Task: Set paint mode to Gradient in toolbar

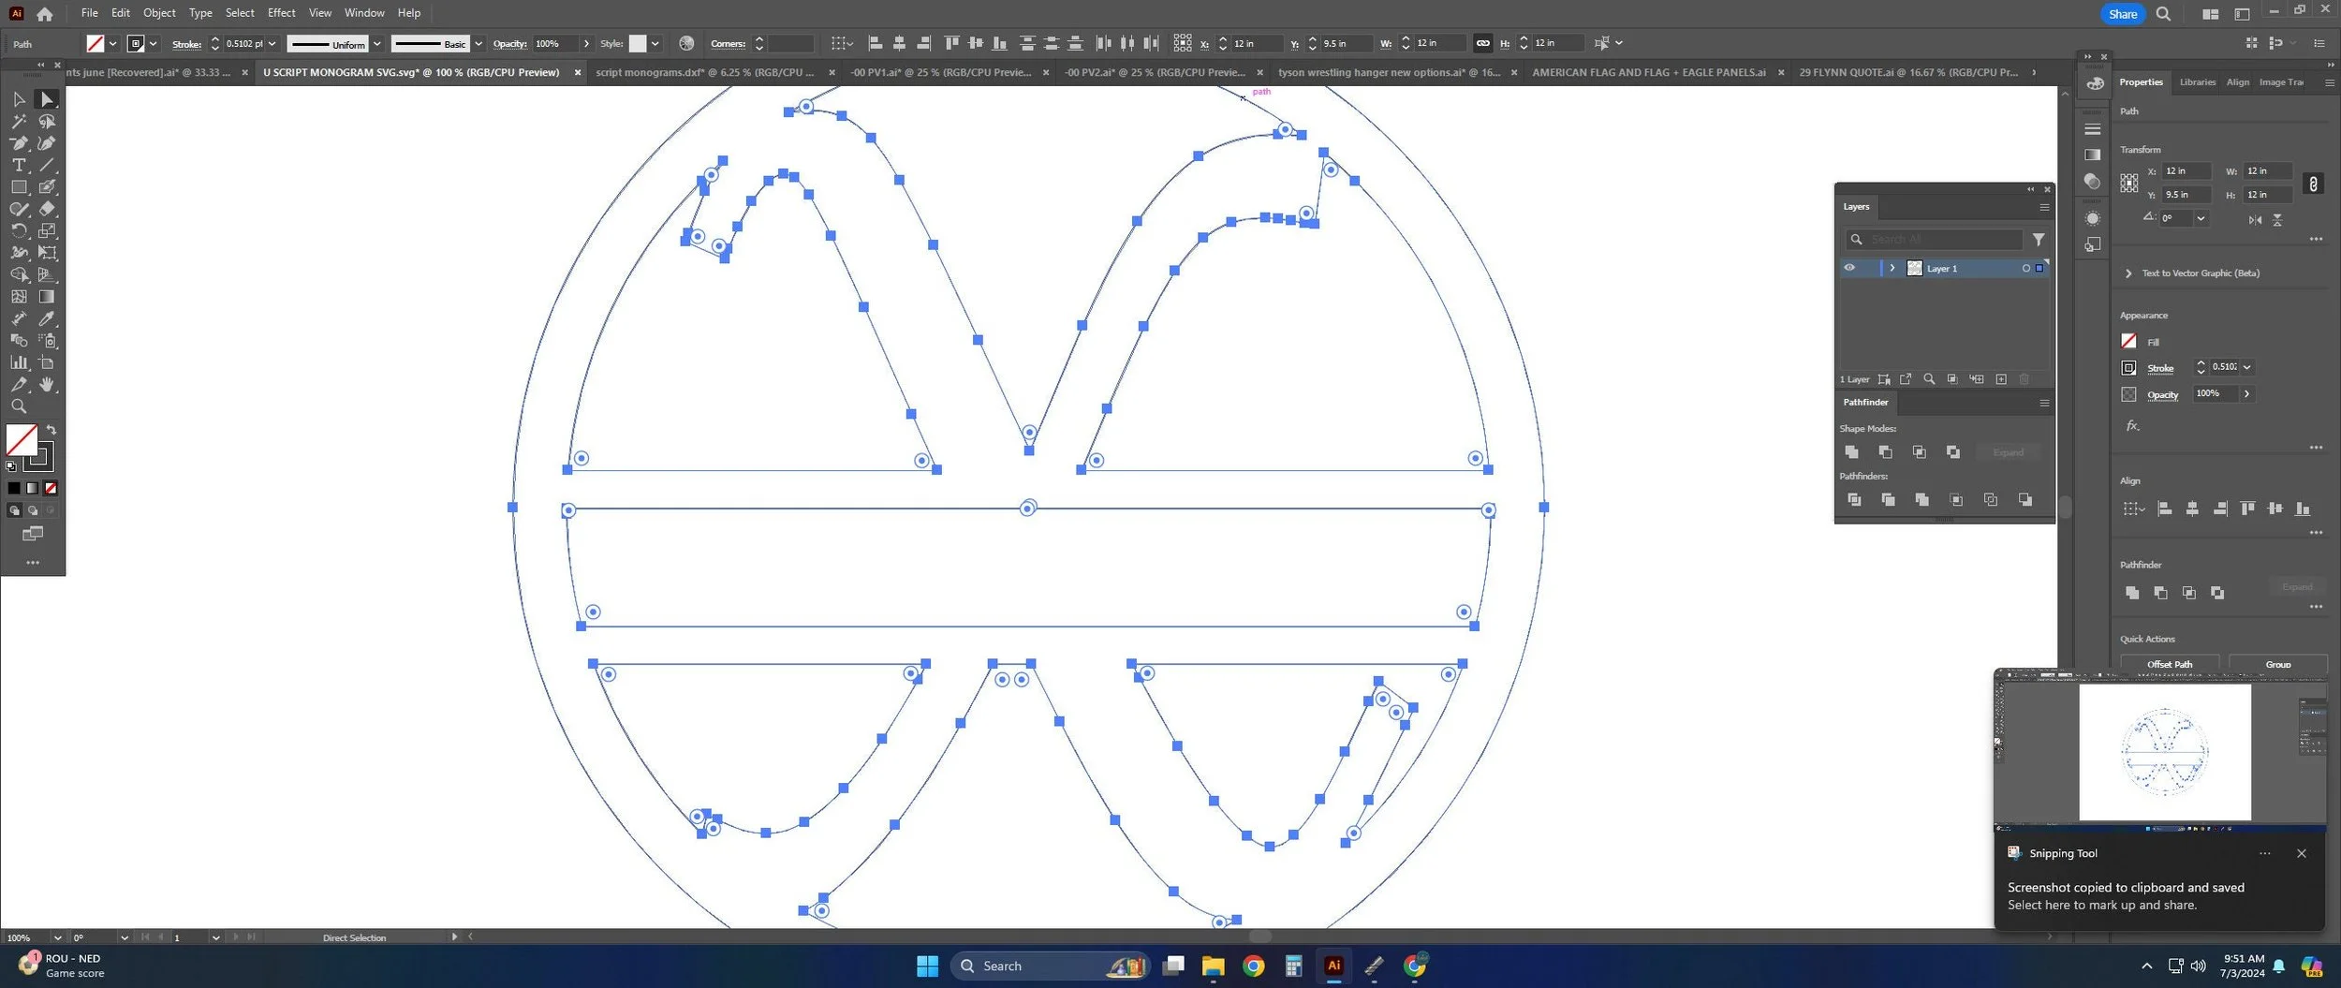Action: (x=33, y=488)
